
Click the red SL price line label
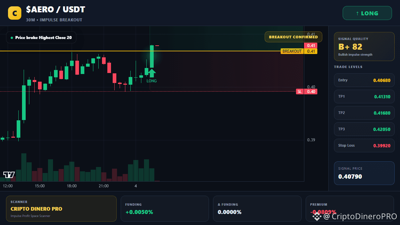pyautogui.click(x=300, y=92)
